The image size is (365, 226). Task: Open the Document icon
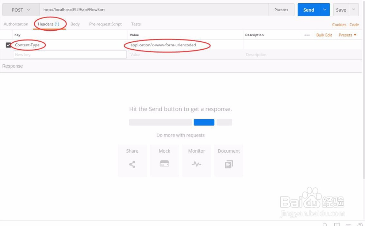[228, 164]
